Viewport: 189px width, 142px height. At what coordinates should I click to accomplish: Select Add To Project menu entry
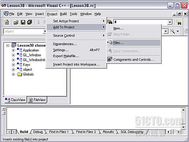tap(76, 27)
